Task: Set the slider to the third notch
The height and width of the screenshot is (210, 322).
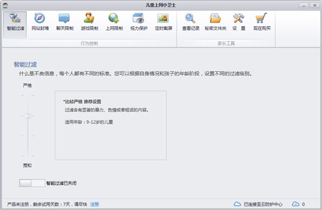Action: point(28,136)
